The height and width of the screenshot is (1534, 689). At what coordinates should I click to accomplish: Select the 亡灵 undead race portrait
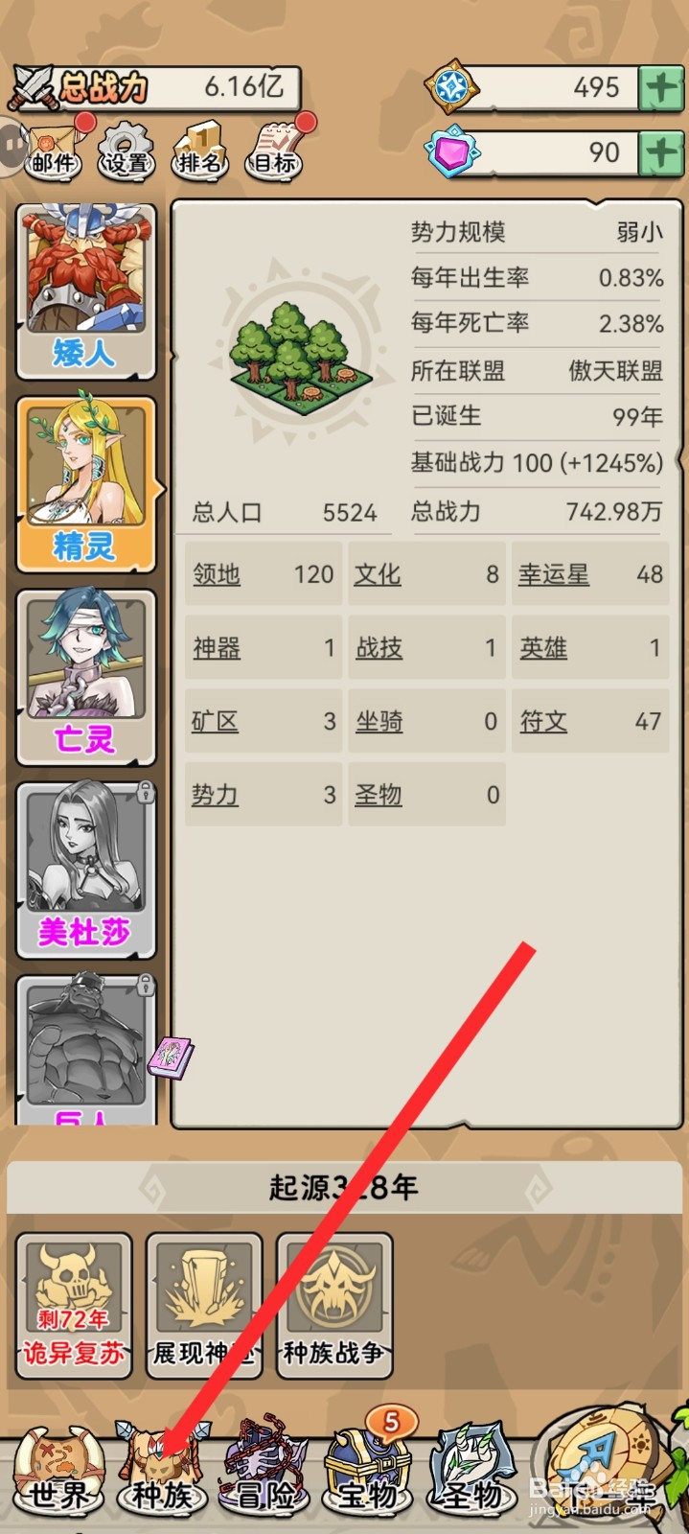86,678
